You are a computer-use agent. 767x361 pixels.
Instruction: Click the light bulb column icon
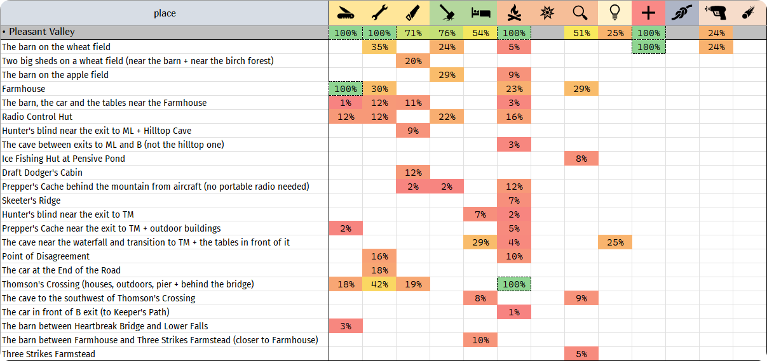click(x=614, y=13)
